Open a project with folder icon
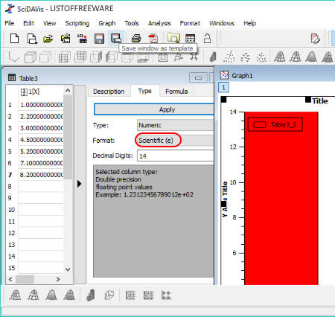This screenshot has width=335, height=317. [48, 39]
